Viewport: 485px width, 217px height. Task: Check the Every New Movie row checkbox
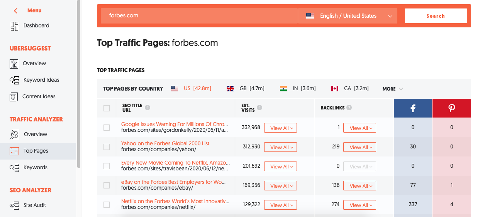[107, 166]
